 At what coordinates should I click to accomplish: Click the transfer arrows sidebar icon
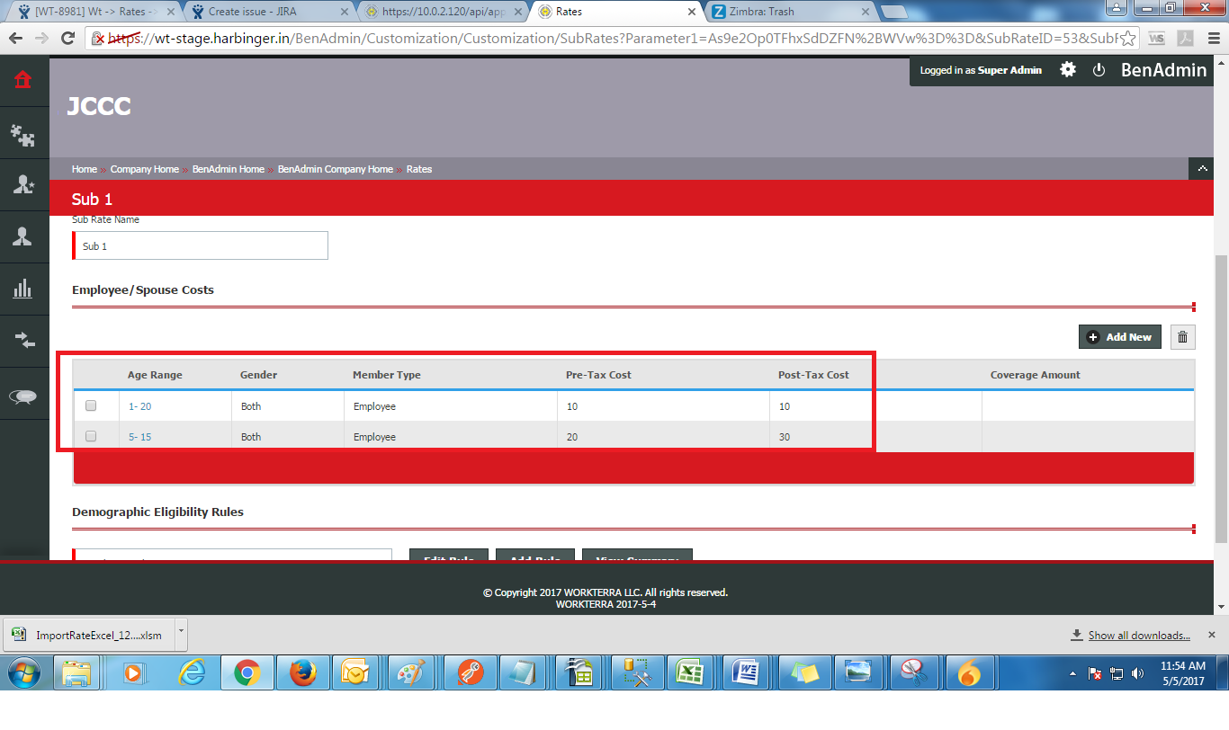[22, 341]
